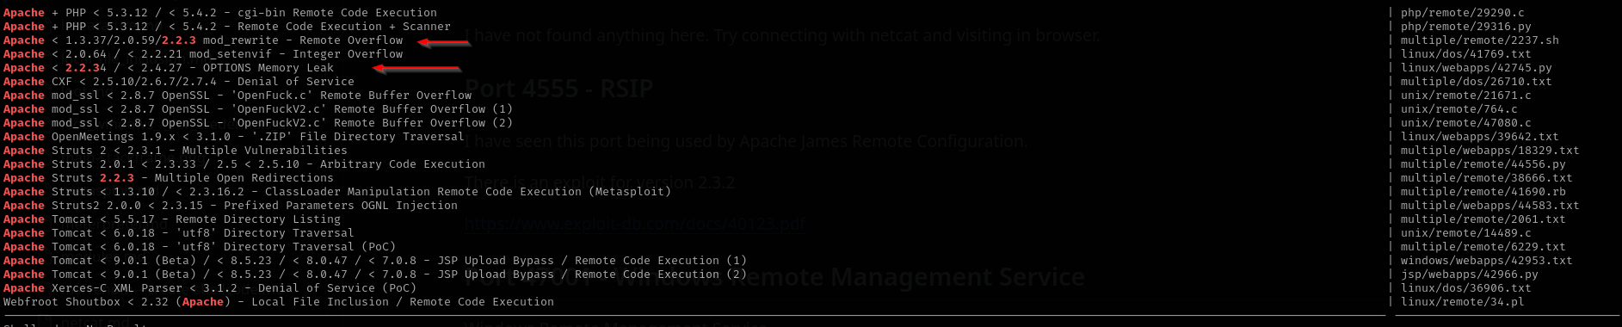
Task: Select the mod_setenvif Integer Overflow line
Action: pos(203,54)
